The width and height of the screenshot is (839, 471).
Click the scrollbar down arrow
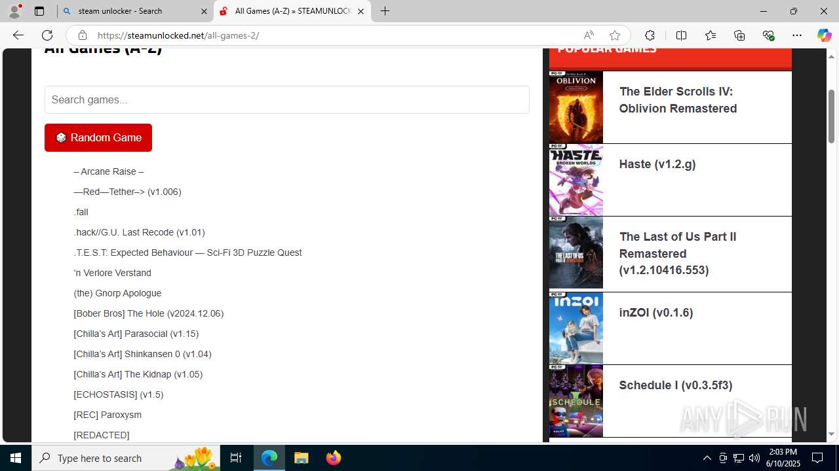click(x=832, y=434)
